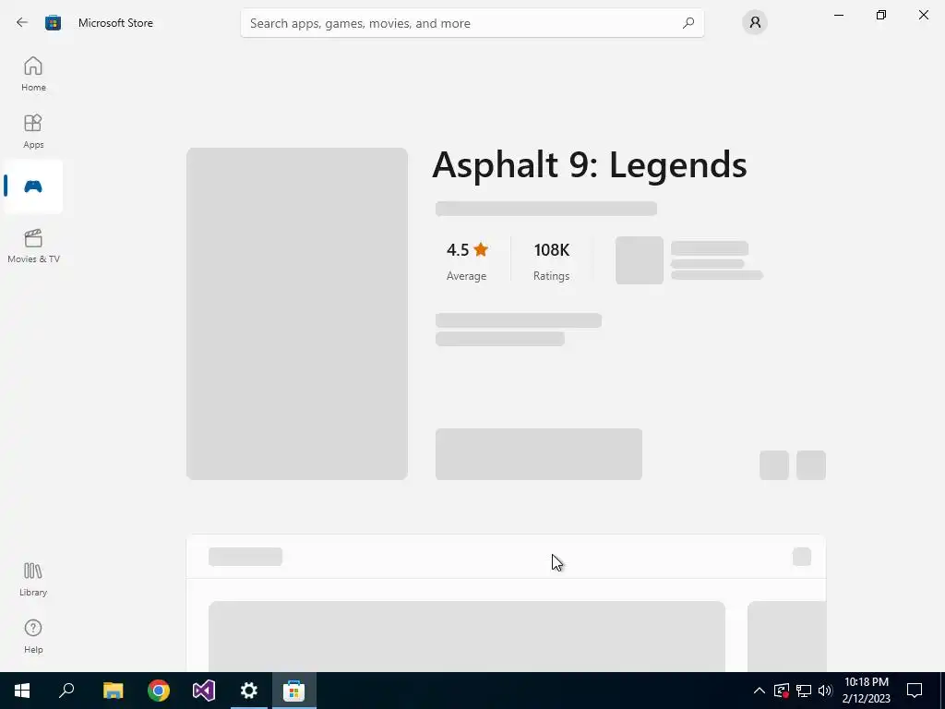Click the Microsoft Store taskbar icon
The width and height of the screenshot is (945, 709).
pos(294,691)
